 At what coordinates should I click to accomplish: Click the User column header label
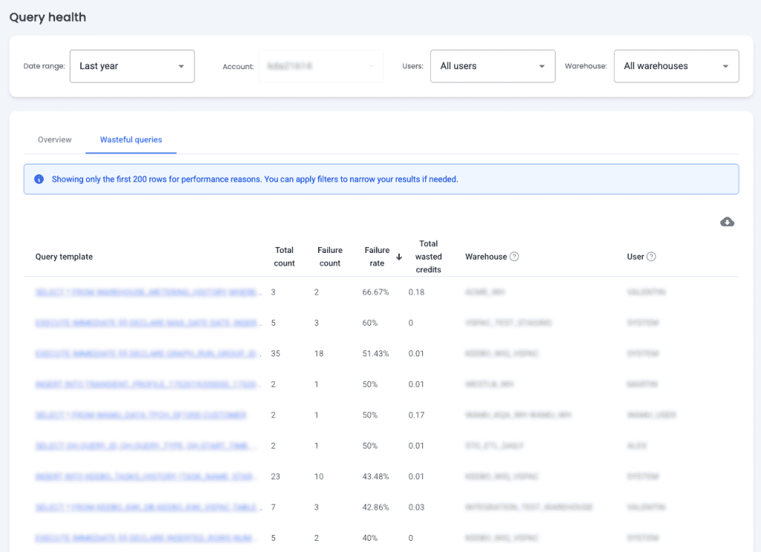pos(635,257)
